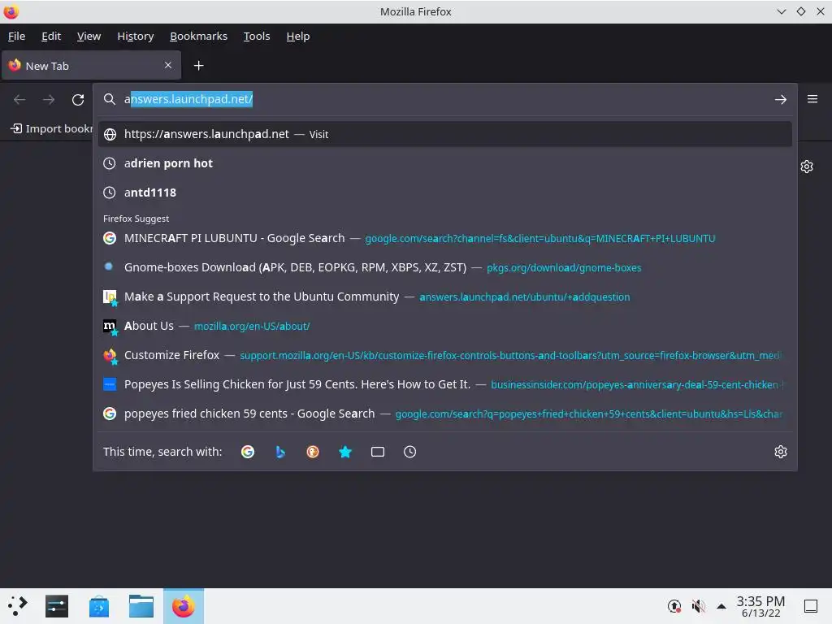Open the Bookmarks menu
The height and width of the screenshot is (624, 832).
click(198, 36)
